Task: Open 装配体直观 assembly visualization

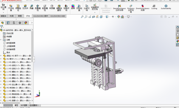Action: pyautogui.click(x=59, y=8)
